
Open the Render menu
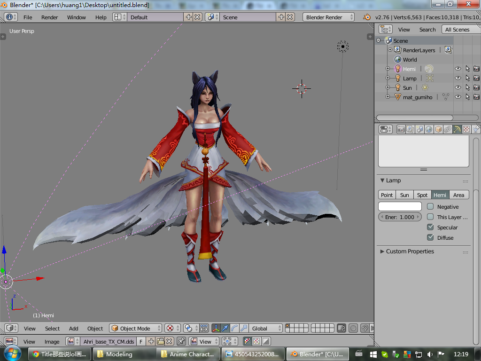point(50,17)
